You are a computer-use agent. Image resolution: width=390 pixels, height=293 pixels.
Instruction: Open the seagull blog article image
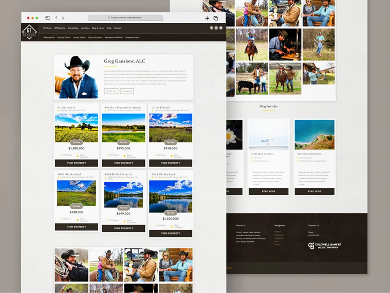coord(269,135)
